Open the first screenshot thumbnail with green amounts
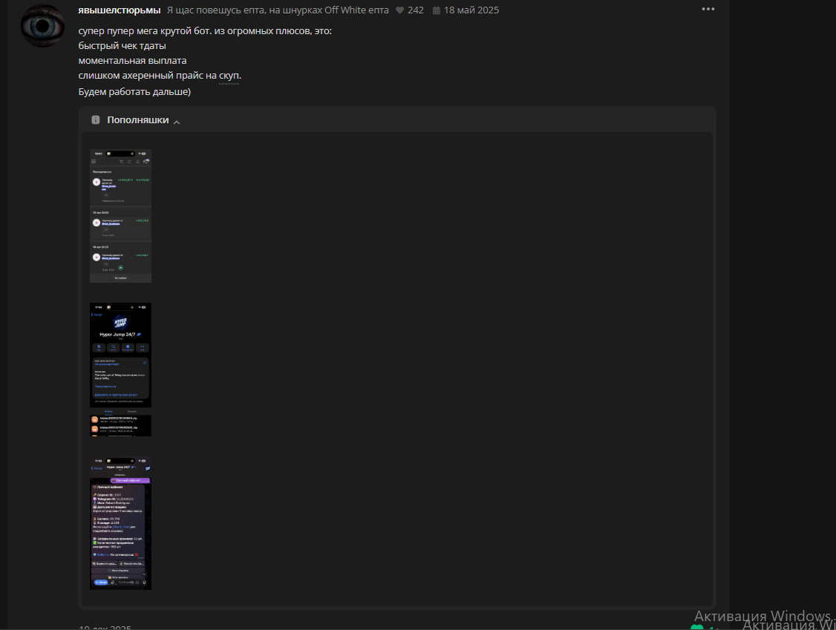The width and height of the screenshot is (836, 630). [x=120, y=216]
